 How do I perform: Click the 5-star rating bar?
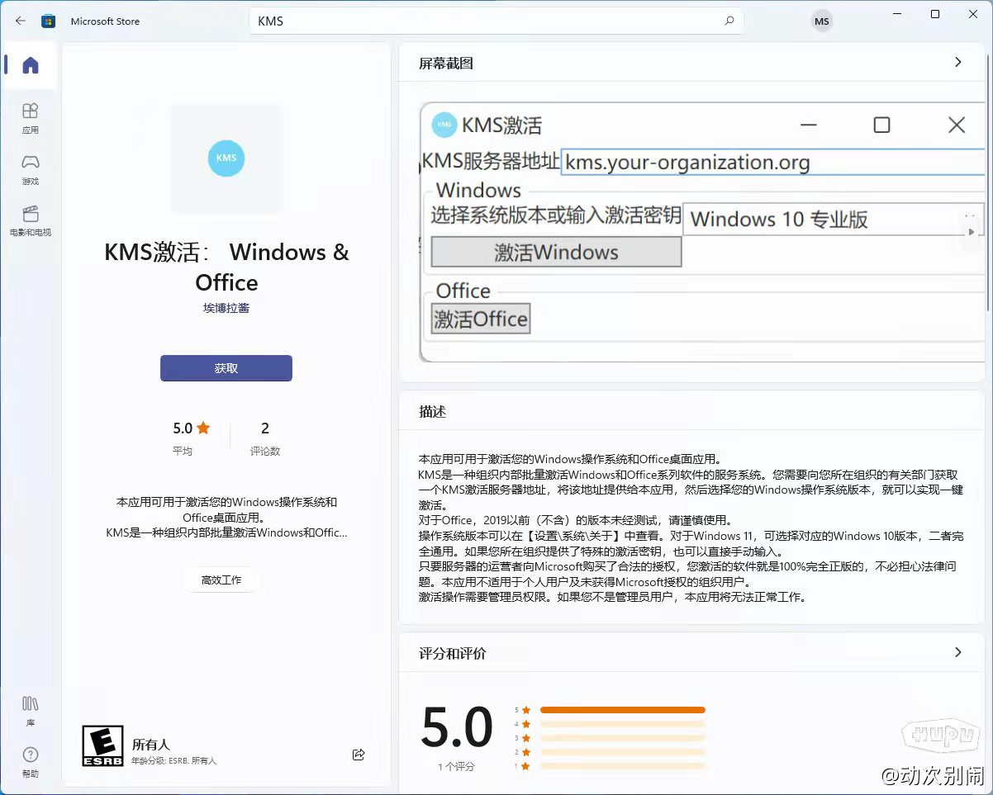(x=623, y=710)
